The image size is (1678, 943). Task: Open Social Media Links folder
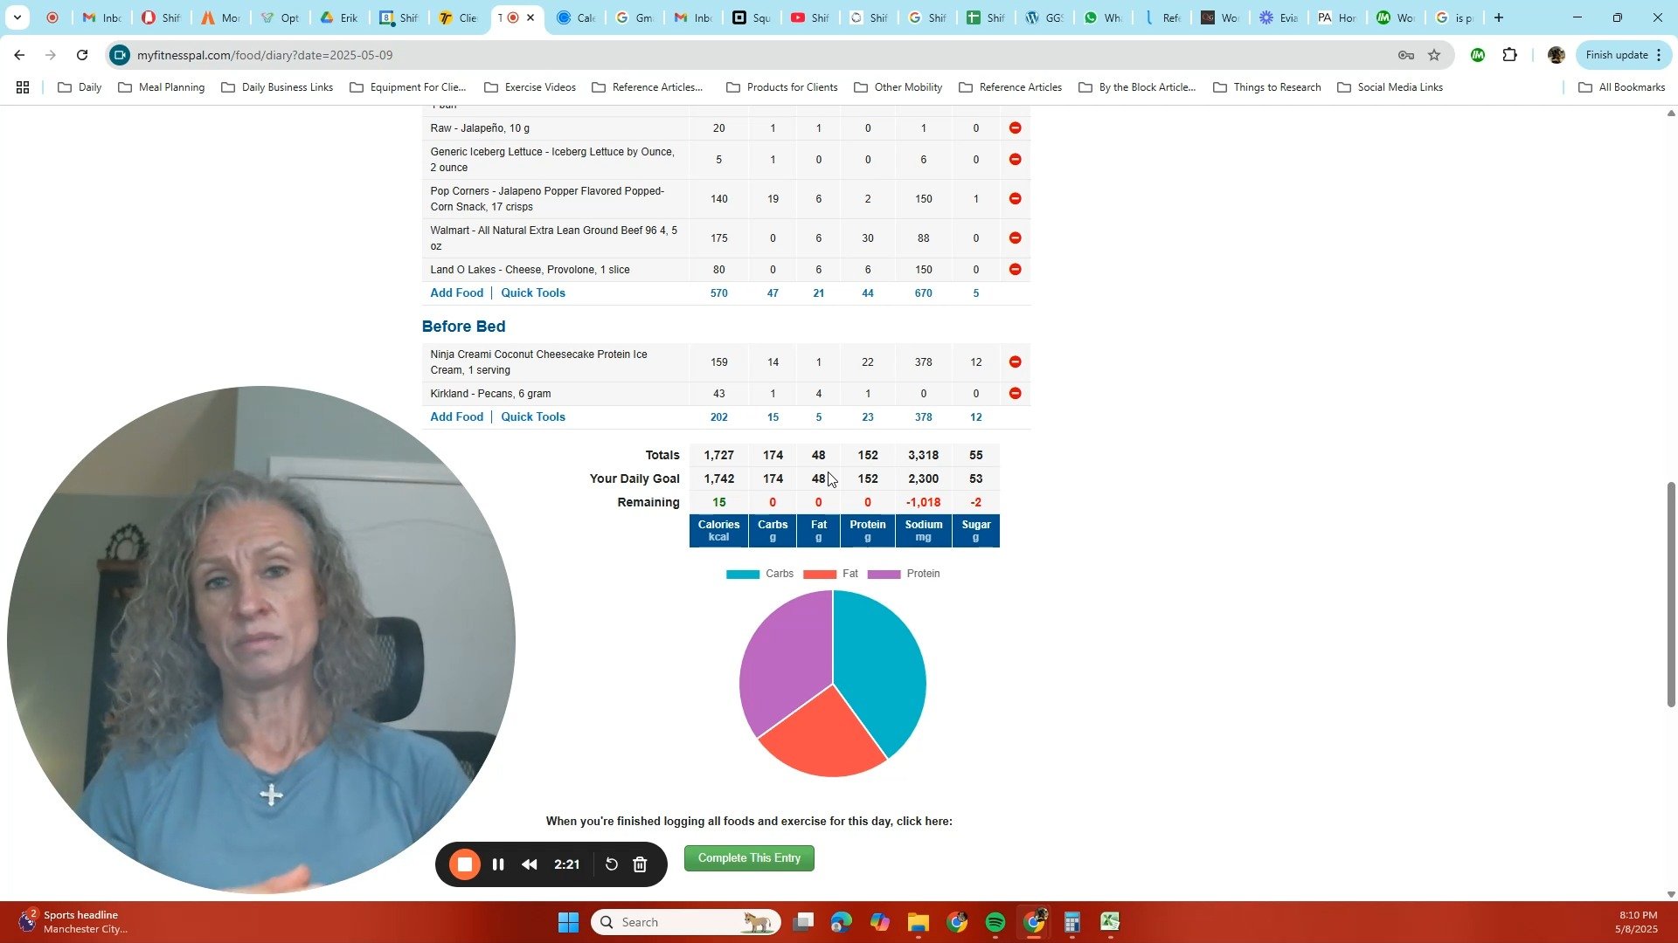[x=1390, y=87]
